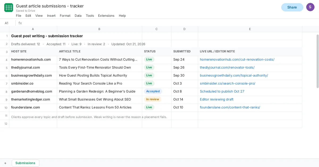Select column A header
This screenshot has height=167, width=319.
pos(33,29)
